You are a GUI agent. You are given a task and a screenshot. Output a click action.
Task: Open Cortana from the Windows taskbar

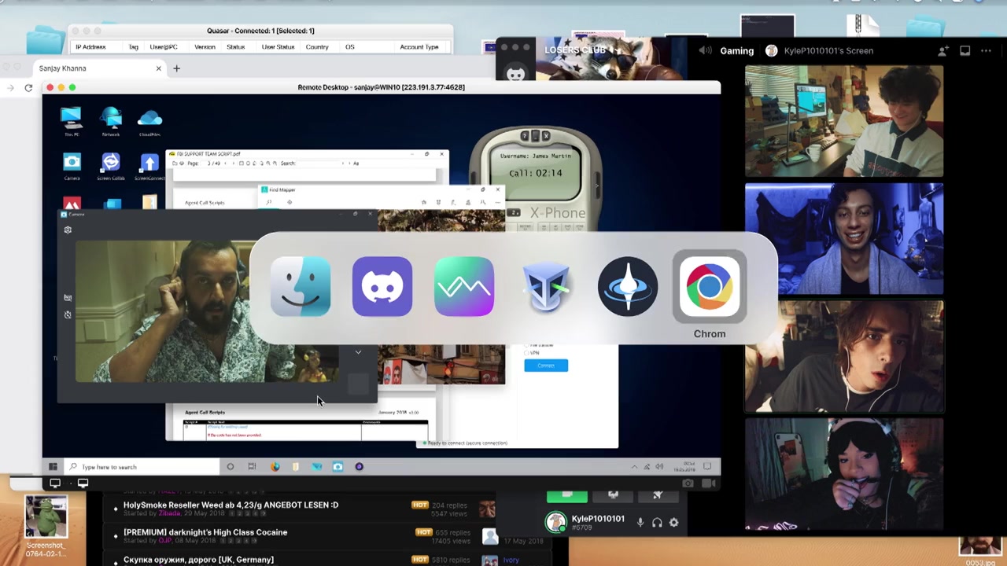230,466
